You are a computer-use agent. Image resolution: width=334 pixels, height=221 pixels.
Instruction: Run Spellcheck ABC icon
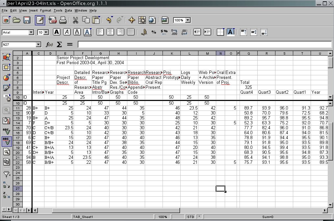[6, 131]
